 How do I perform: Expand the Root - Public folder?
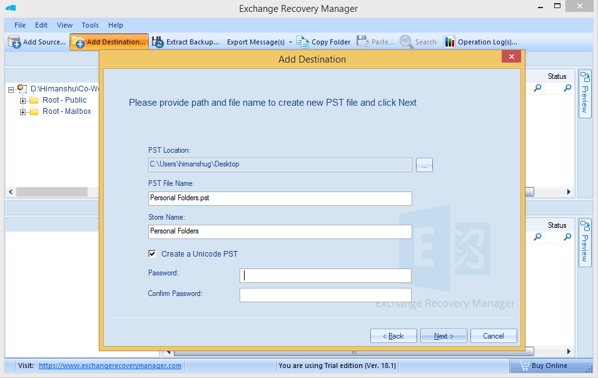tap(23, 101)
